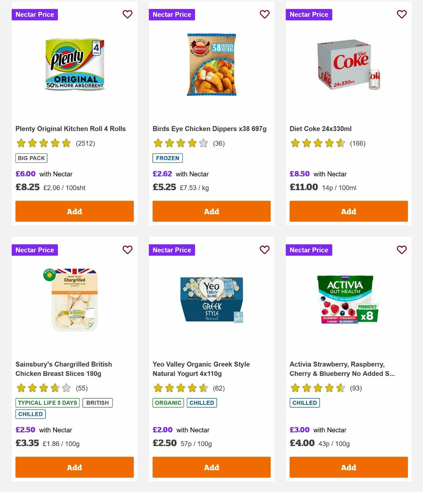This screenshot has height=492, width=423.
Task: Toggle the FROZEN filter tag on Chicken Dippers
Action: tap(168, 158)
